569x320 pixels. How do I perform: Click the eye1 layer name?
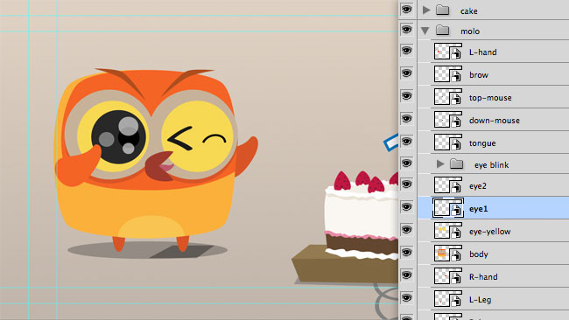point(478,209)
